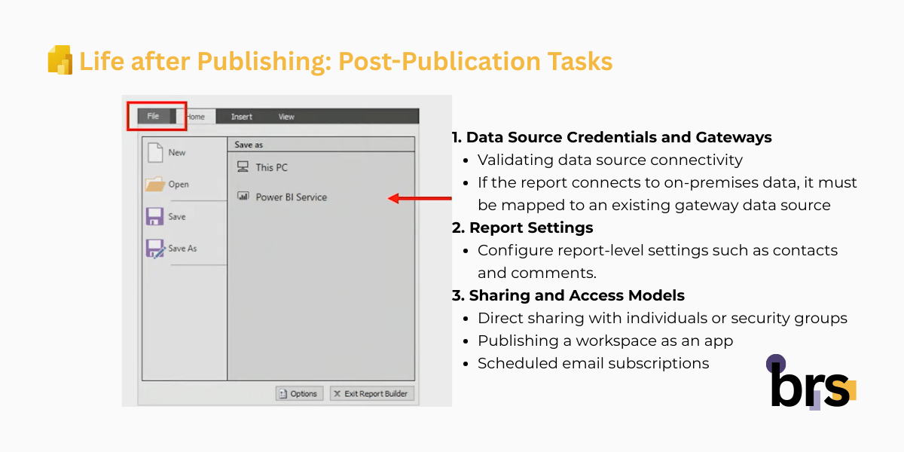Switch to the Home tab
This screenshot has height=452, width=904.
(x=196, y=116)
